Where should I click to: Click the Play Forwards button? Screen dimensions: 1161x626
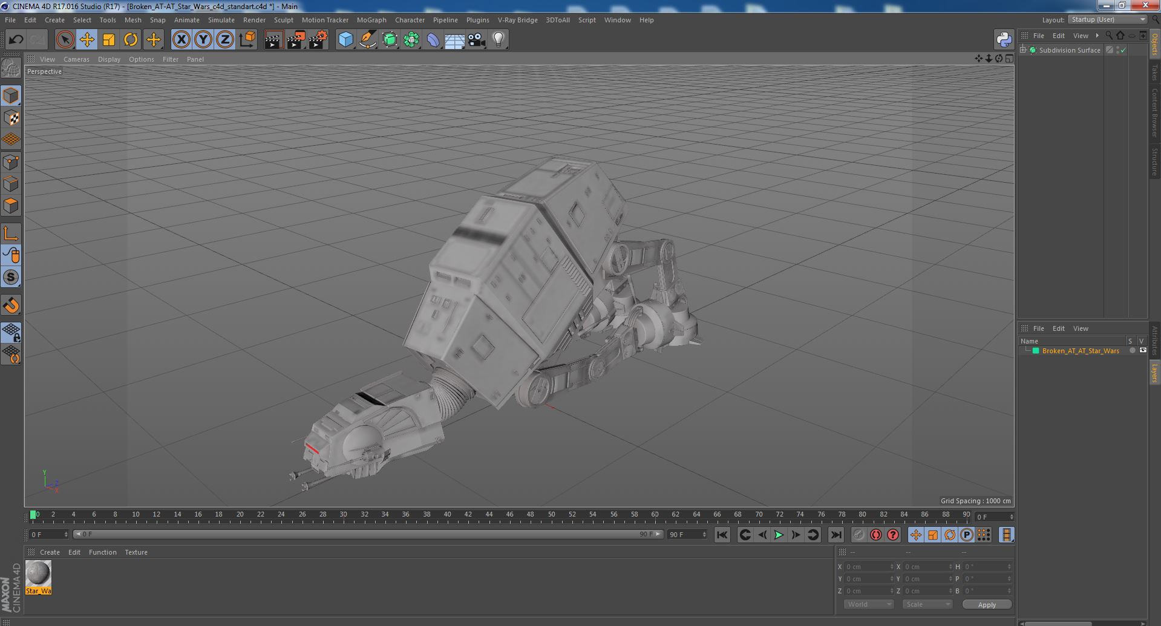pyautogui.click(x=779, y=535)
